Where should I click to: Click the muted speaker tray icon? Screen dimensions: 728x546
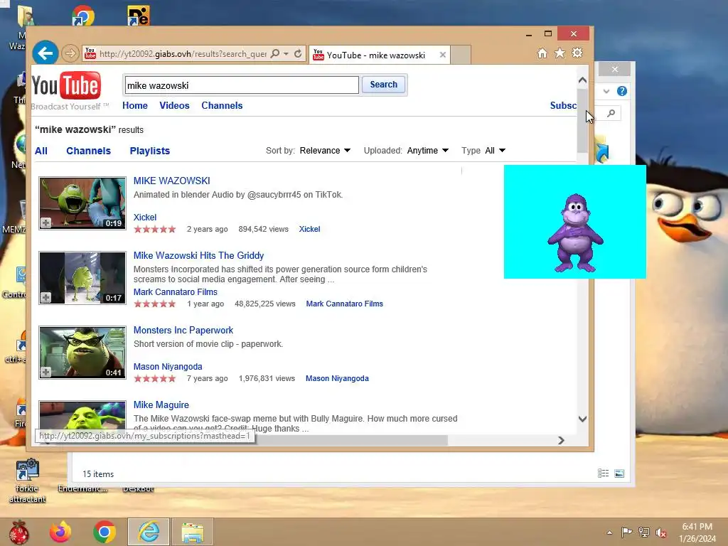[661, 532]
